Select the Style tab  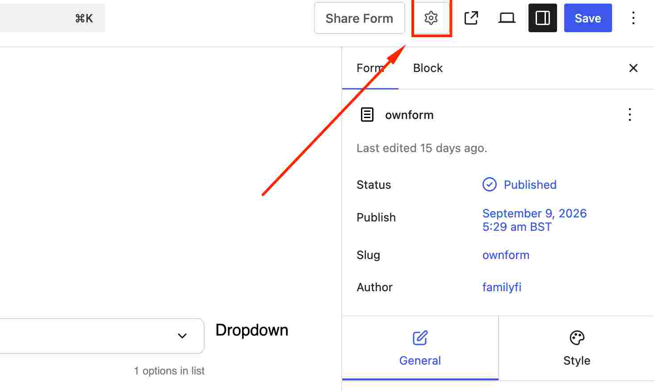(577, 348)
